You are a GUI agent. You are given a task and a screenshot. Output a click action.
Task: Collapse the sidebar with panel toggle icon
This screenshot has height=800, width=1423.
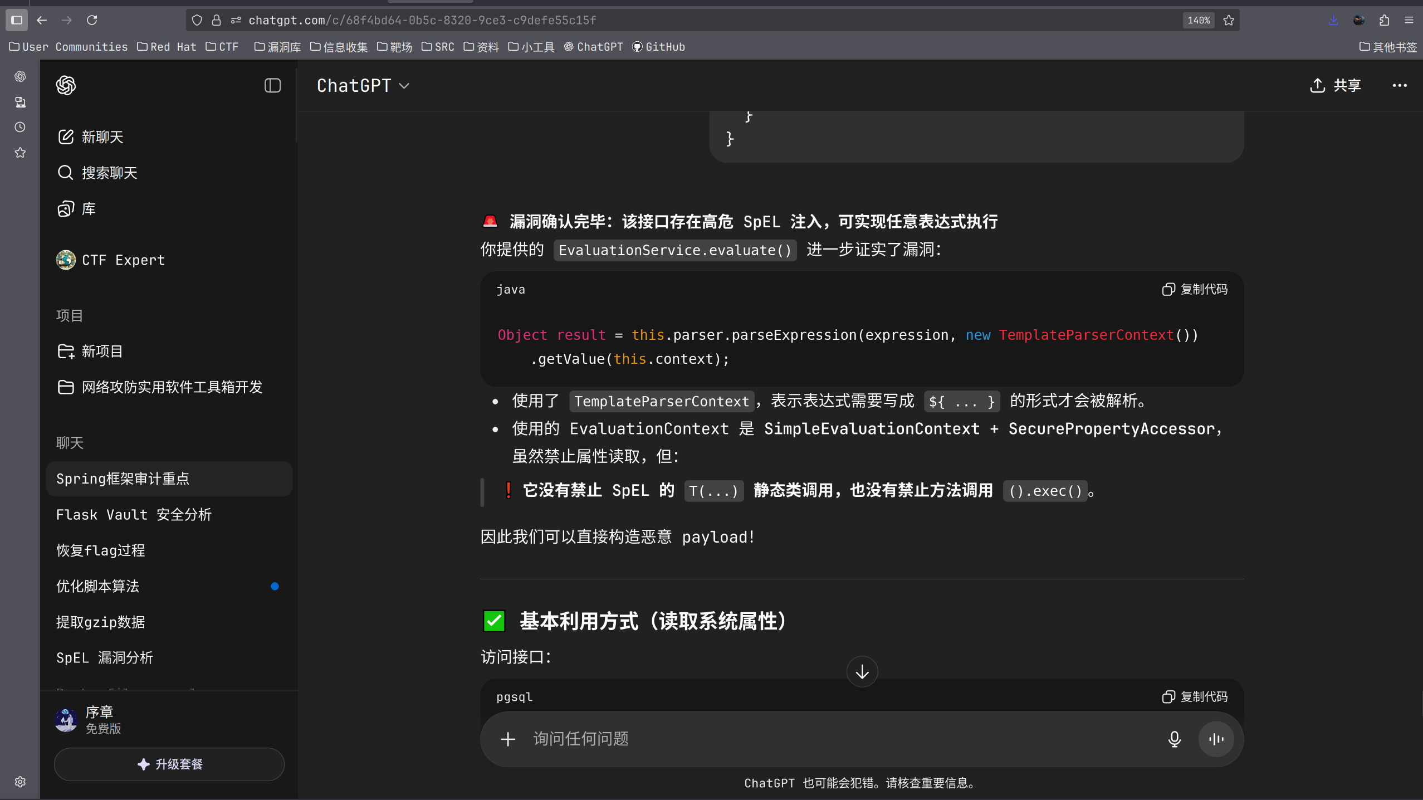[x=272, y=85]
